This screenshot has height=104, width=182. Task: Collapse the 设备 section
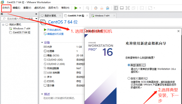coord(42,42)
